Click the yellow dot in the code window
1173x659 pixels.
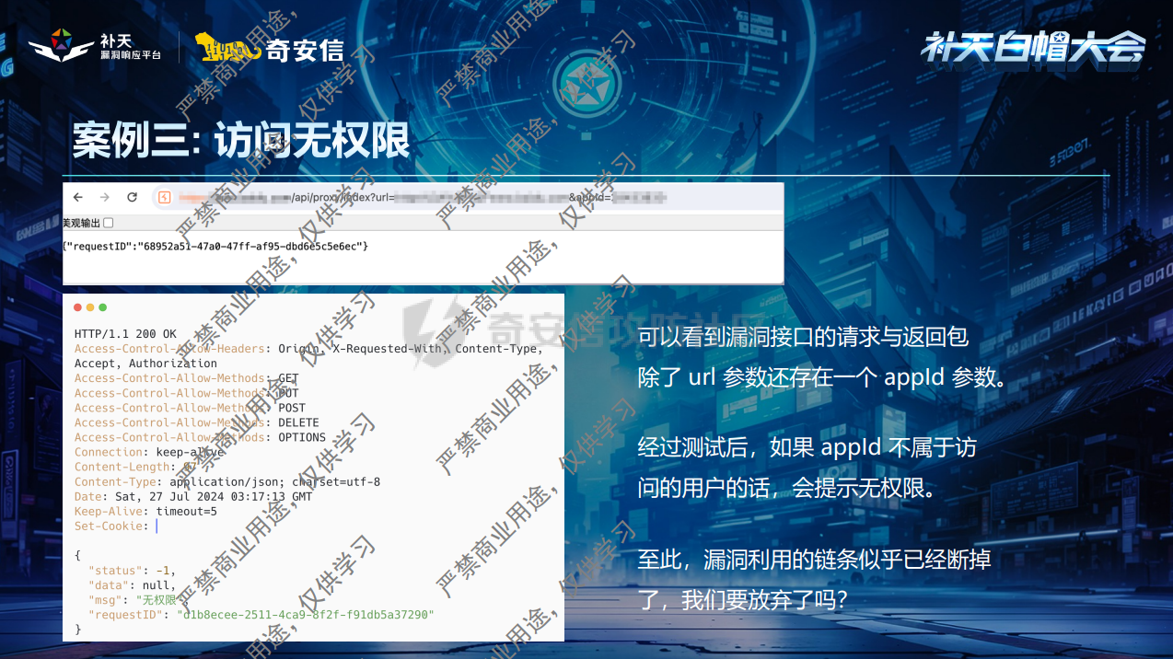coord(90,307)
